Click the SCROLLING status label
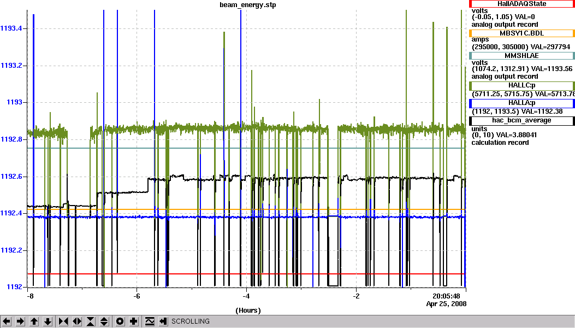The height and width of the screenshot is (328, 575). tap(191, 321)
